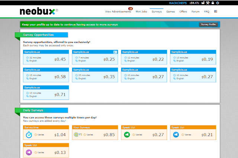The height and width of the screenshot is (158, 238).
Task: Click the HACKCHEFS username link
Action: (178, 3)
